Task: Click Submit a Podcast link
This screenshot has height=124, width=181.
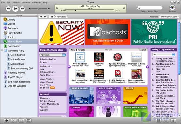Action: (48, 59)
